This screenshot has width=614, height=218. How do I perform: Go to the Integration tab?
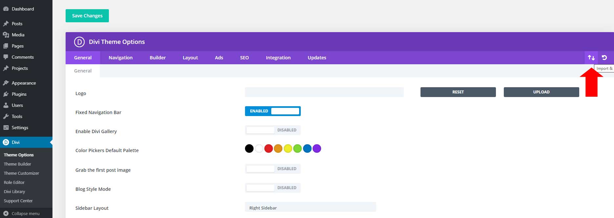[x=278, y=58]
